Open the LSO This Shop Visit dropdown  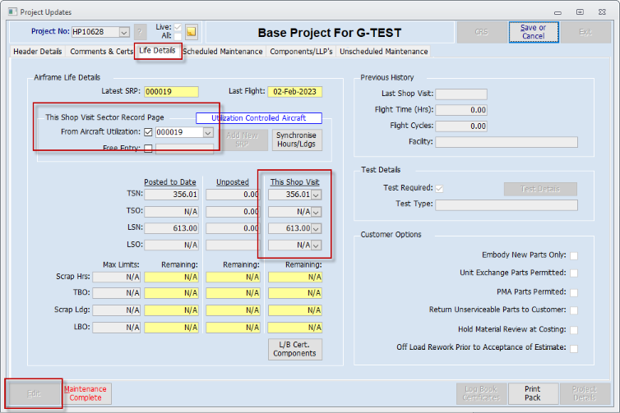[317, 246]
